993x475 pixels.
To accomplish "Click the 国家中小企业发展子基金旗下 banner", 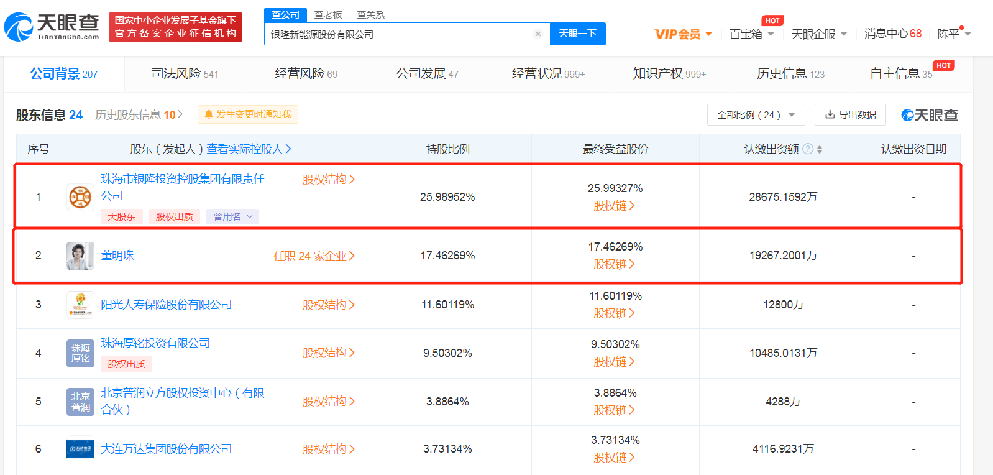I will pyautogui.click(x=175, y=27).
